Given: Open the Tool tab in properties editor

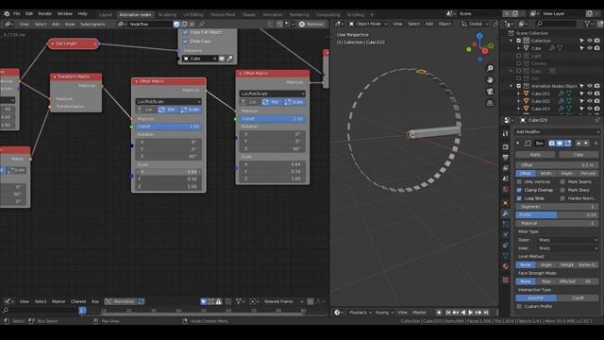Looking at the screenshot, I should coord(506,133).
